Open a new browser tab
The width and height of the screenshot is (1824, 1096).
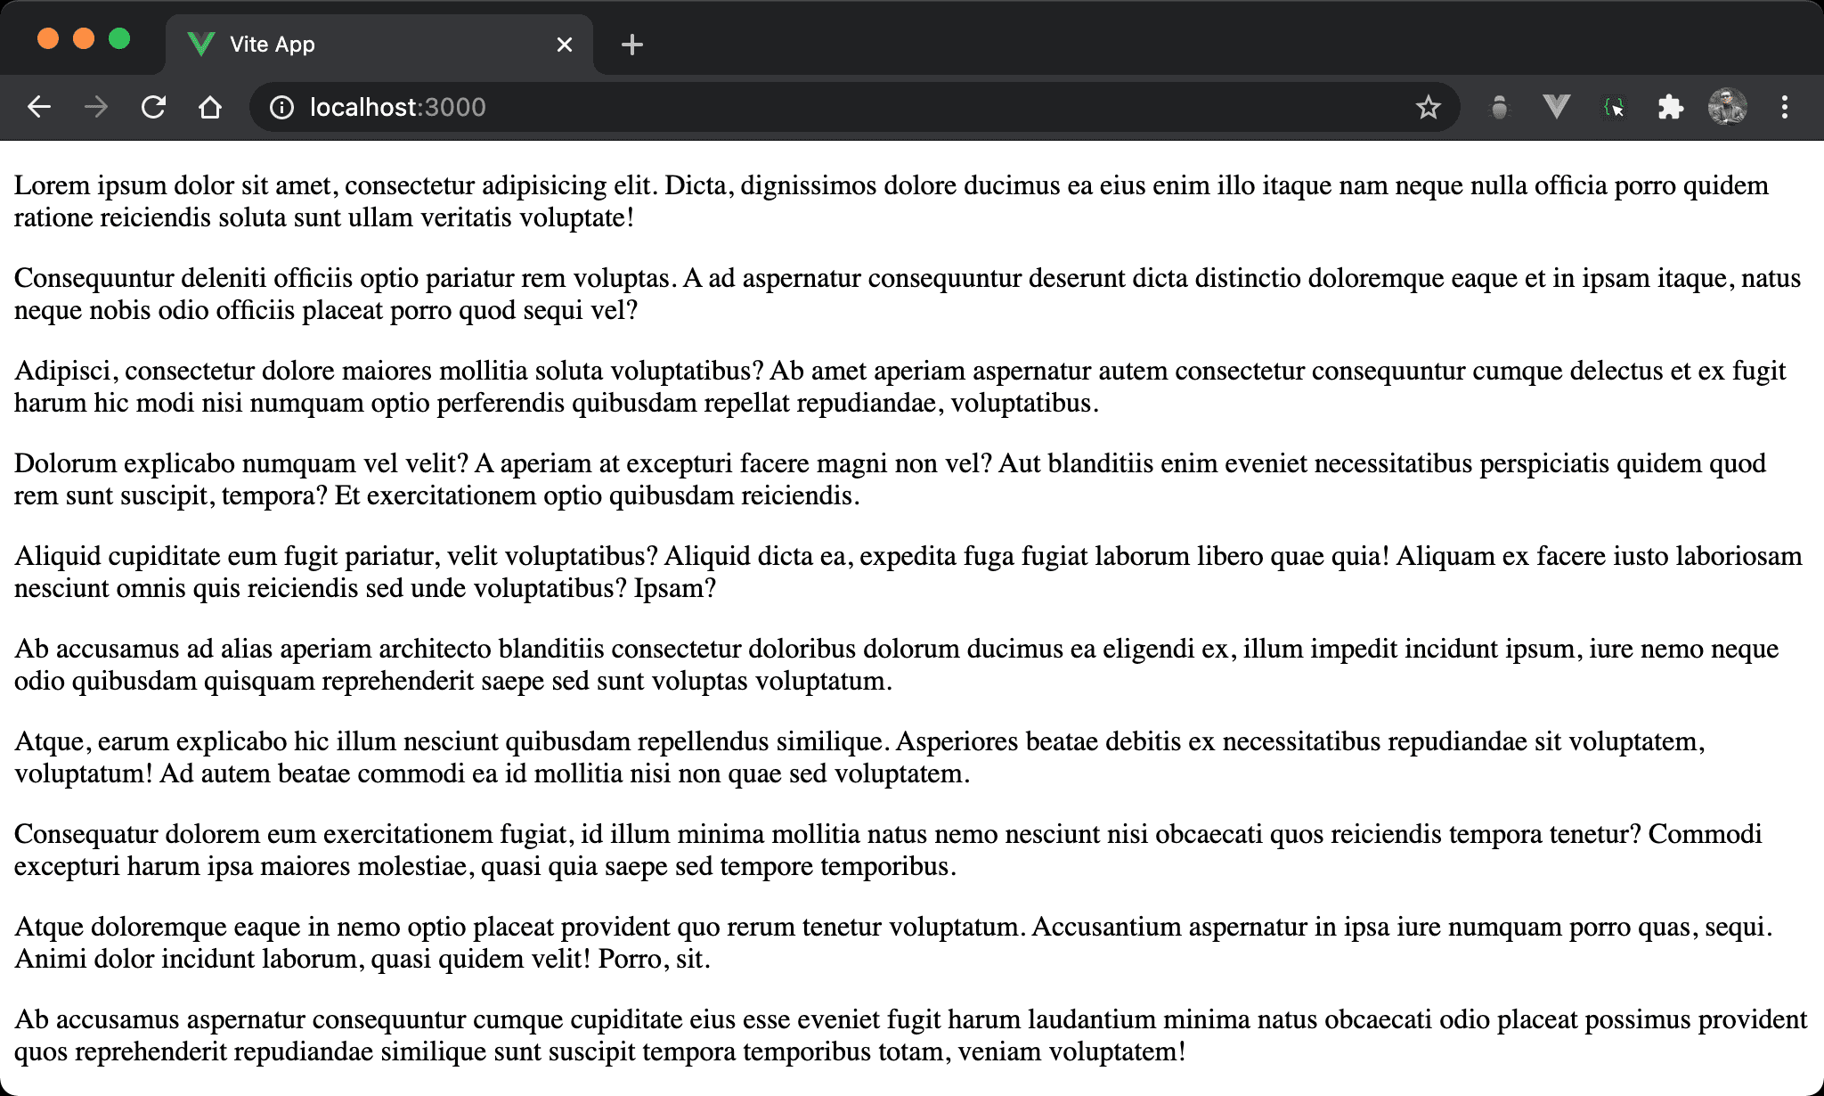coord(632,45)
